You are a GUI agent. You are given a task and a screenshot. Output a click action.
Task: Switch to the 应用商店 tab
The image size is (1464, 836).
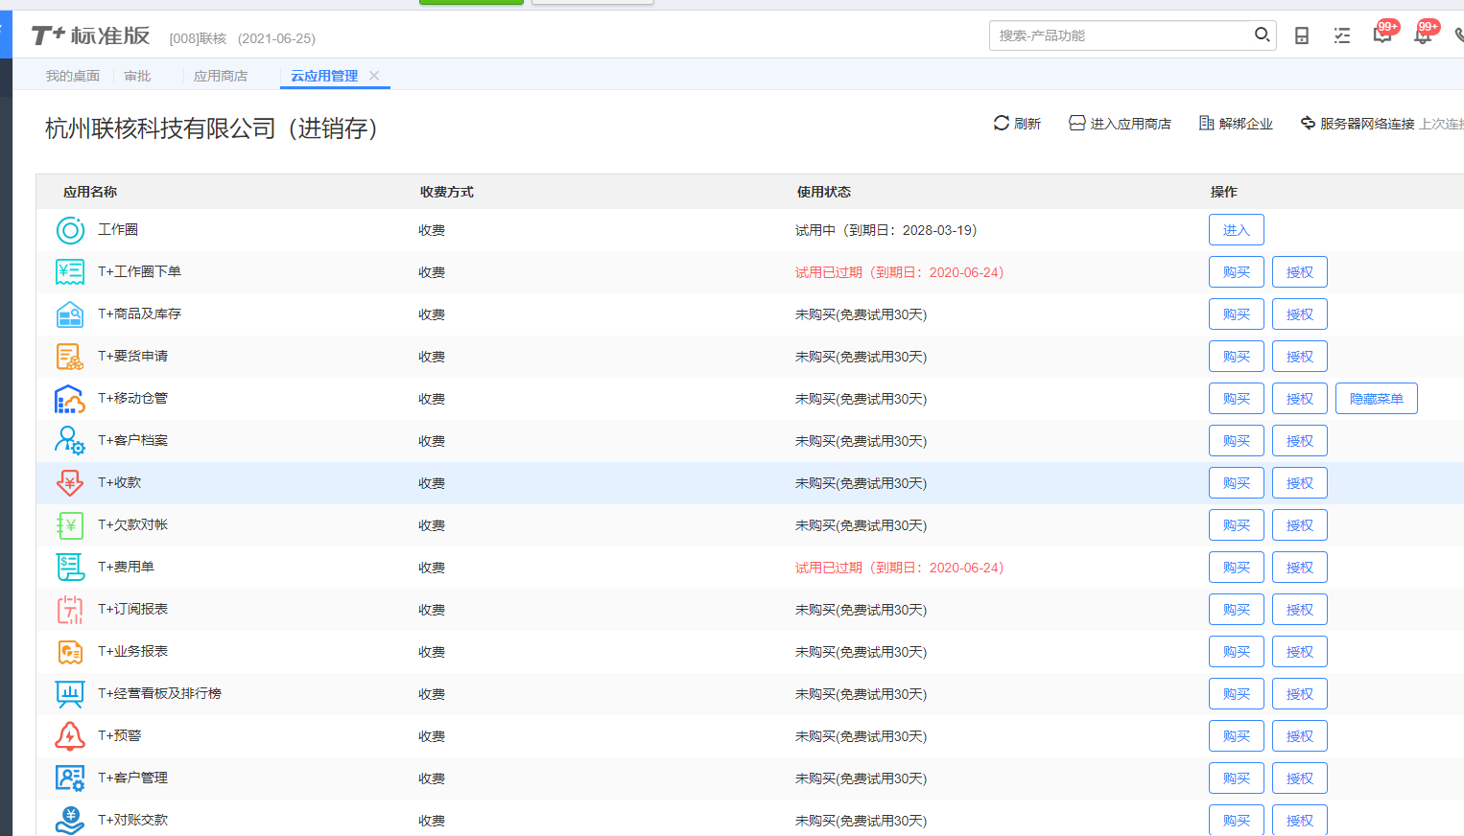tap(221, 76)
